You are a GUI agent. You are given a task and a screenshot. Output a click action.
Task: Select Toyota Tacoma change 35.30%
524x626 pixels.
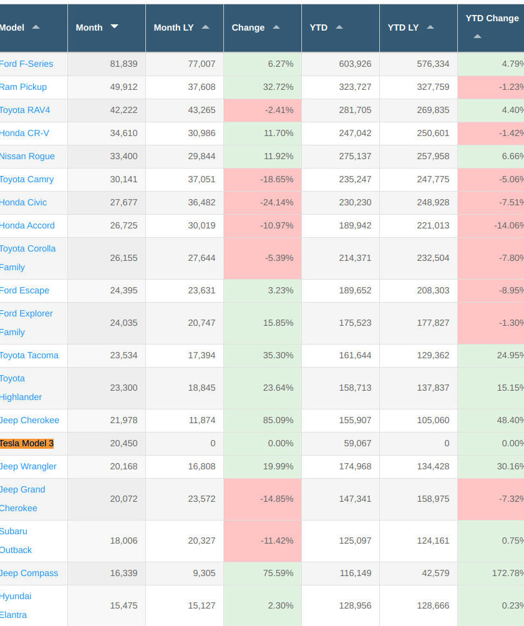(x=278, y=355)
